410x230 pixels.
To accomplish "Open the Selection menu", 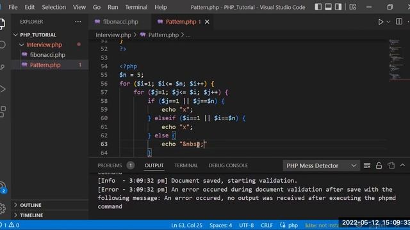I will click(54, 7).
